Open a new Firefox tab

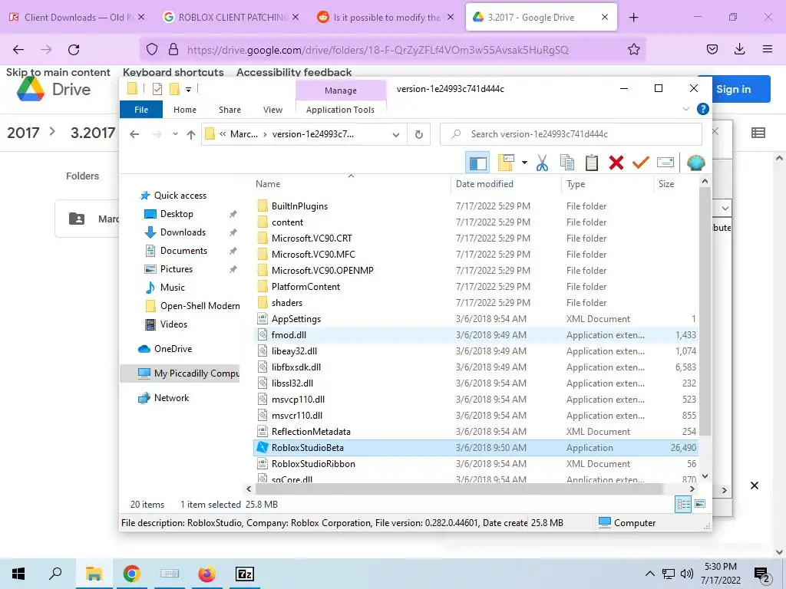pyautogui.click(x=633, y=18)
